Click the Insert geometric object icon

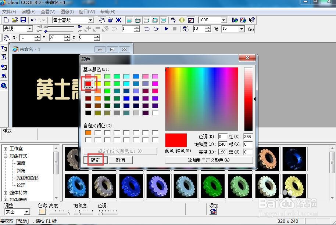tap(4, 86)
